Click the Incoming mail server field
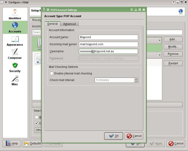The image size is (188, 151). tap(109, 44)
